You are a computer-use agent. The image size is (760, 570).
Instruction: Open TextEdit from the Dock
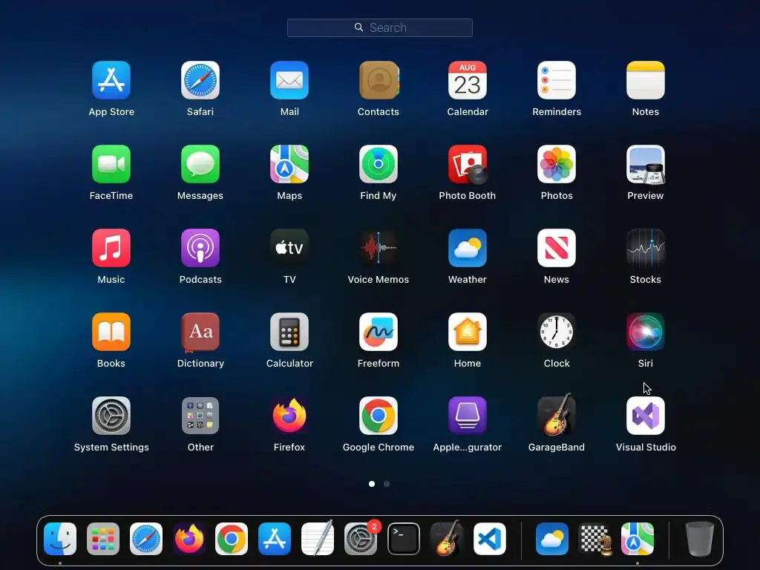coord(318,539)
